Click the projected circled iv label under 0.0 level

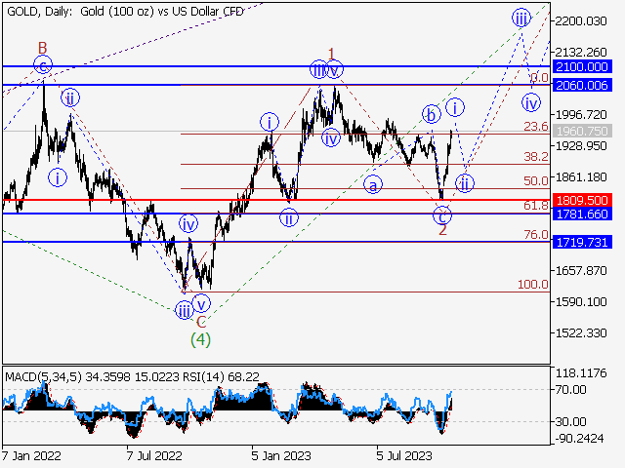coord(531,102)
